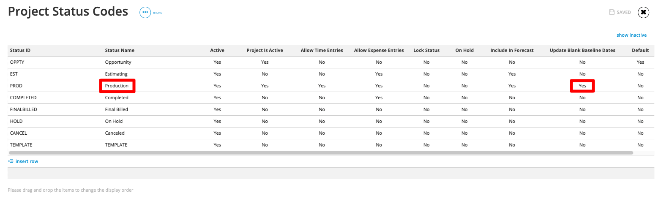The image size is (661, 198).
Task: Open the more options ellipsis icon
Action: (x=145, y=13)
